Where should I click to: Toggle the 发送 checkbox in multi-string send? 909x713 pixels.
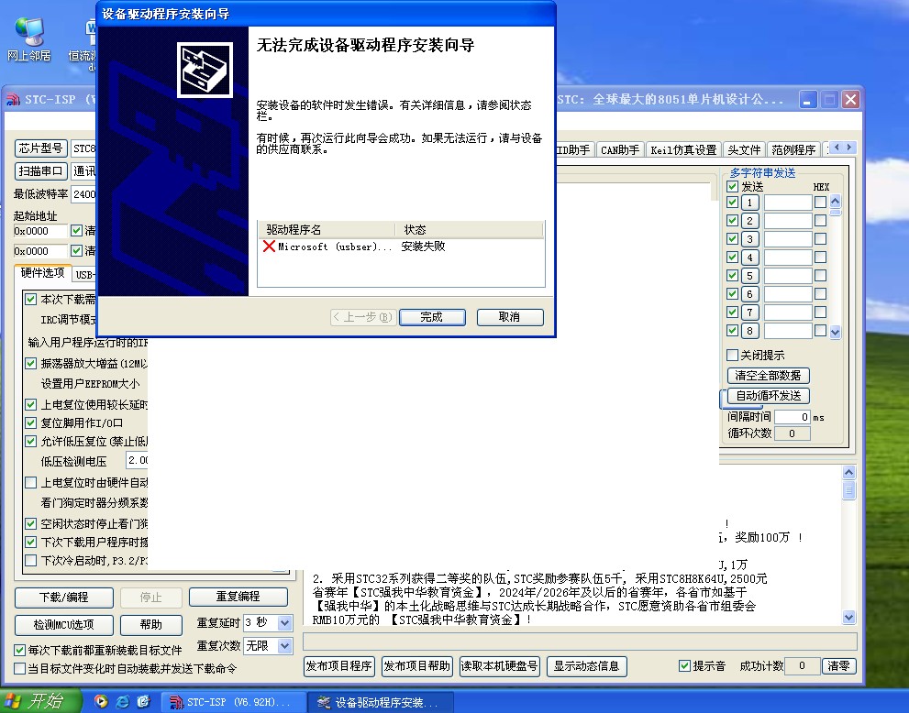point(732,187)
